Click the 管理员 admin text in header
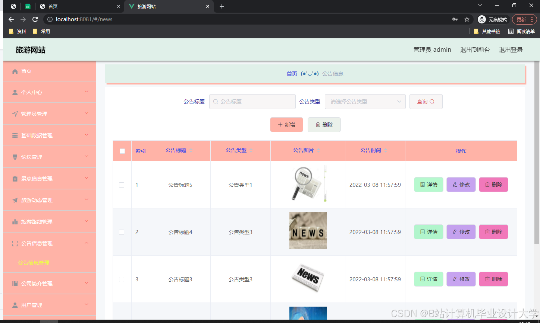 click(432, 50)
